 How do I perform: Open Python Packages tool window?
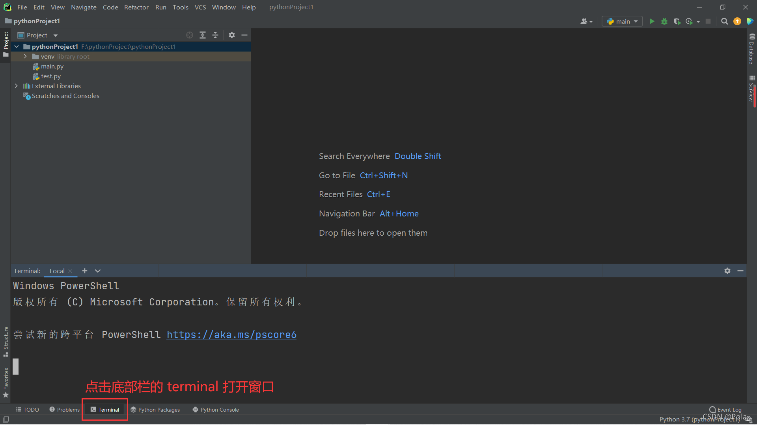tap(155, 410)
